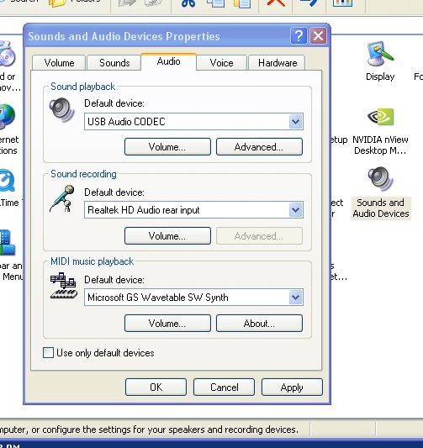Click the Cancel button

224,387
